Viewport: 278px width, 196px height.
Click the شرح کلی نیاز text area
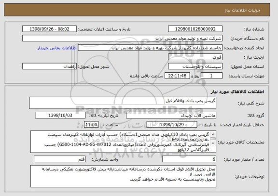point(123,103)
